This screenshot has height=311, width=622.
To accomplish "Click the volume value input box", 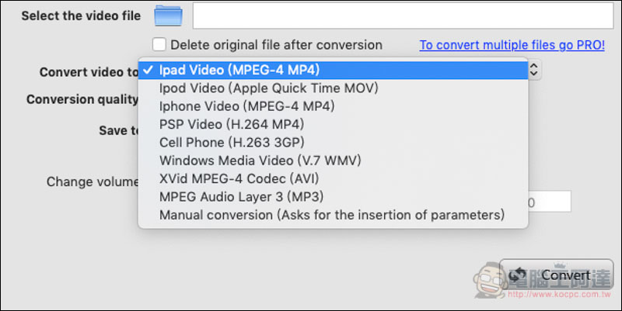I will 550,202.
